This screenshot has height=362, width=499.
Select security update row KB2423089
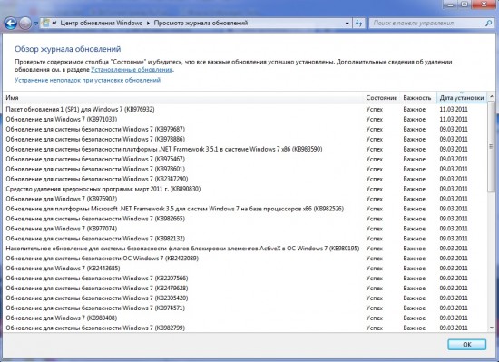245,259
